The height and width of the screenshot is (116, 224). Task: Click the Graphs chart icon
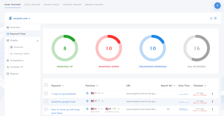point(8,40)
